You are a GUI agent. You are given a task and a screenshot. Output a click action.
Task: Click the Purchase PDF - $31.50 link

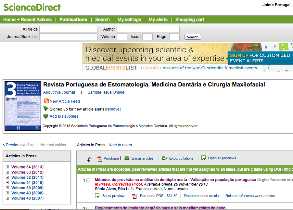tap(159, 196)
